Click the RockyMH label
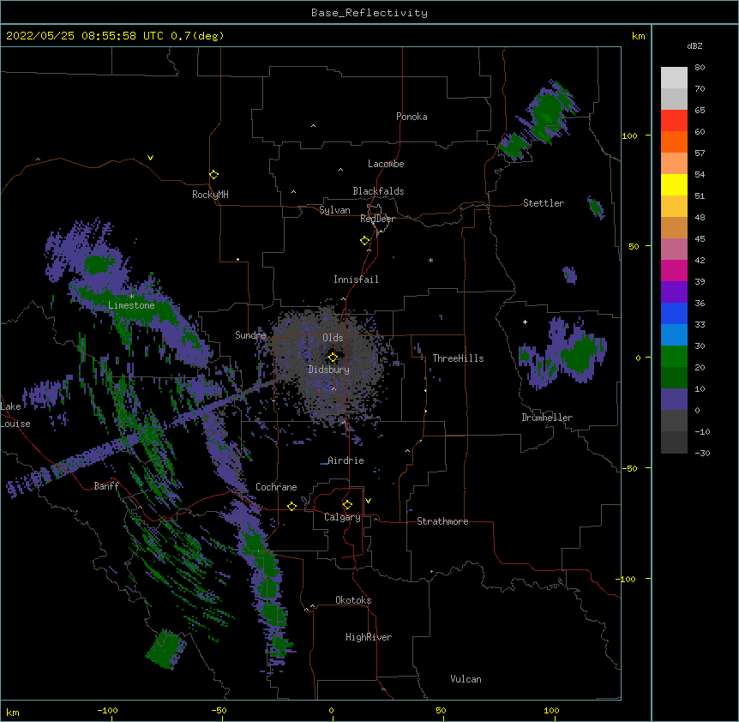 tap(210, 195)
